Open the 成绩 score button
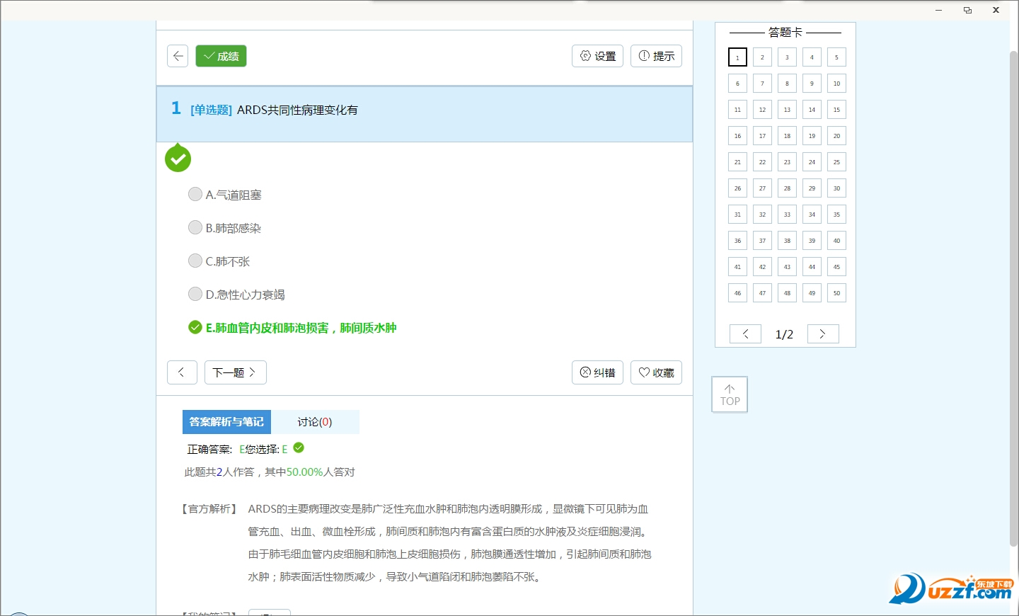Viewport: 1019px width, 616px height. tap(221, 56)
